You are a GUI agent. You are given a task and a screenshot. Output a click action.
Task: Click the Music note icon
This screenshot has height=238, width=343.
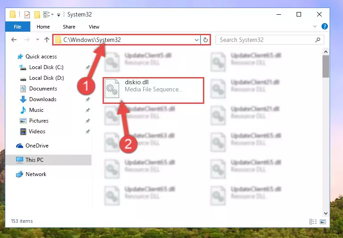(23, 110)
